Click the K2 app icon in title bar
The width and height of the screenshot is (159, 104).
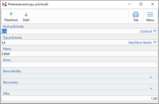click(4, 4)
